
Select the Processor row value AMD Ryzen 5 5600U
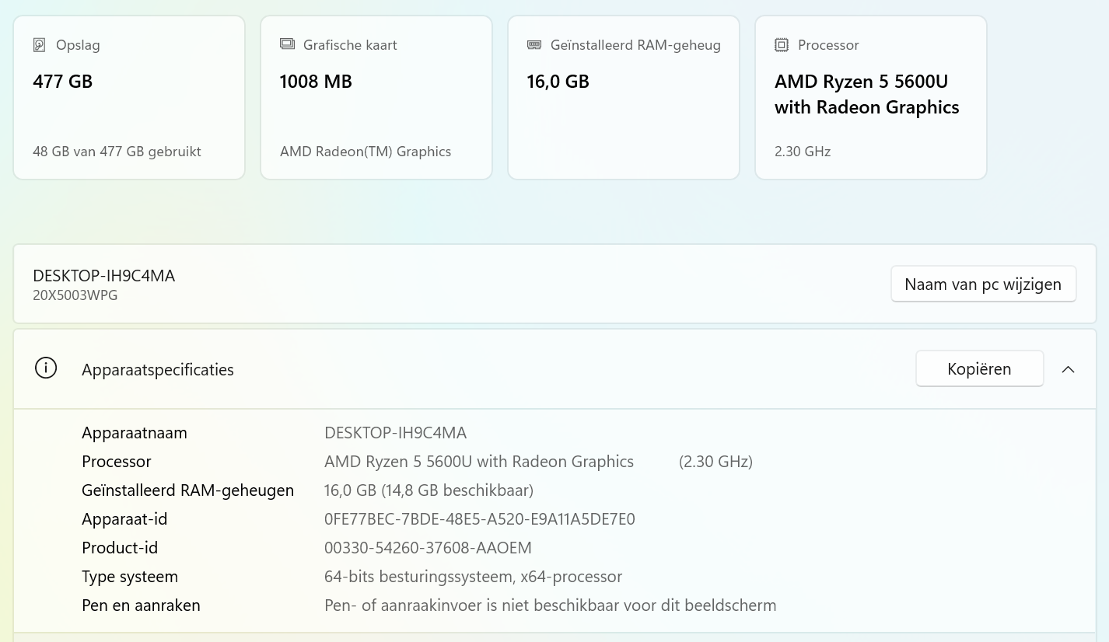coord(479,462)
